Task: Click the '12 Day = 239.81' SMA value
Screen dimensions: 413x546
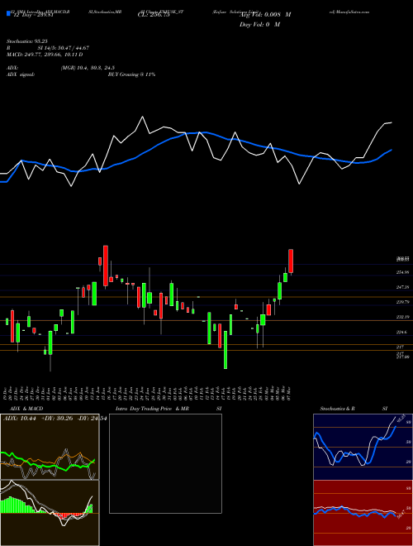Action: [x=33, y=15]
